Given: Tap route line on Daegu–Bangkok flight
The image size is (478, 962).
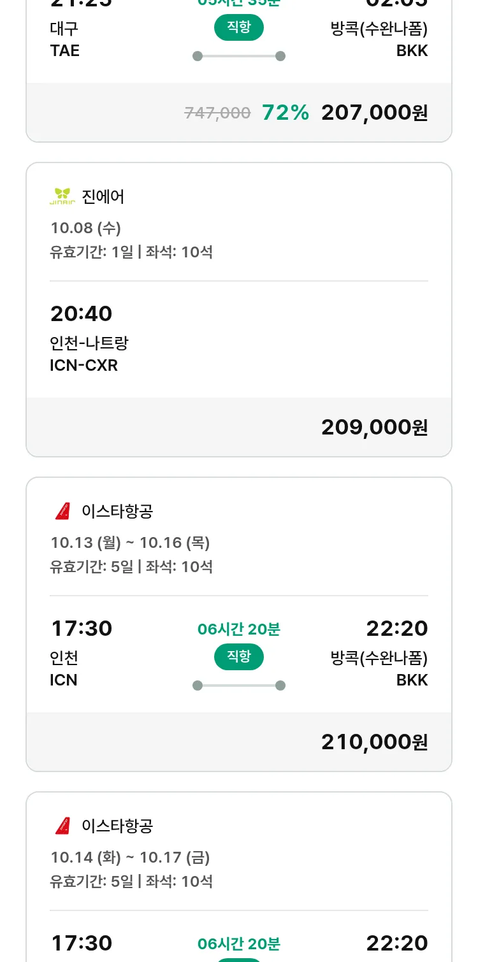Looking at the screenshot, I should click(239, 56).
